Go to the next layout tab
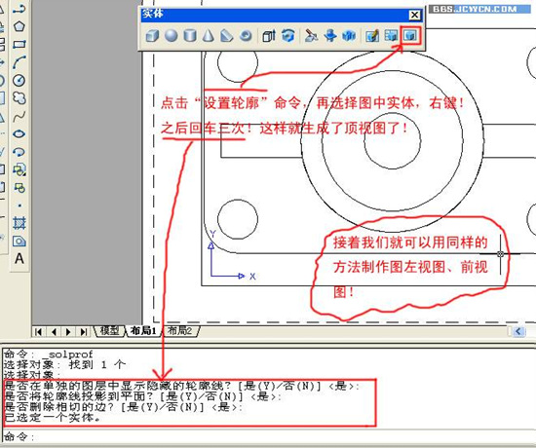 68,331
